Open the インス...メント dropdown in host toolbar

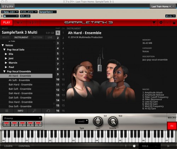29,12
